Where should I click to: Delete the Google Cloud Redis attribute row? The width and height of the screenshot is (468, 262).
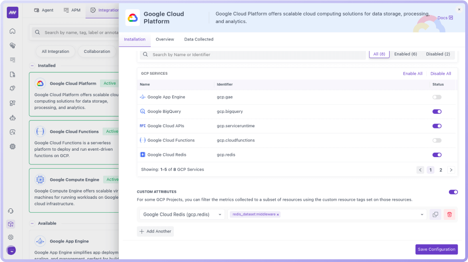click(450, 214)
